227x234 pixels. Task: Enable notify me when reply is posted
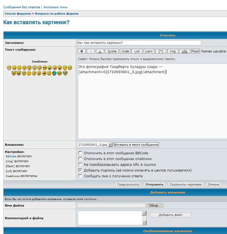tap(80, 176)
